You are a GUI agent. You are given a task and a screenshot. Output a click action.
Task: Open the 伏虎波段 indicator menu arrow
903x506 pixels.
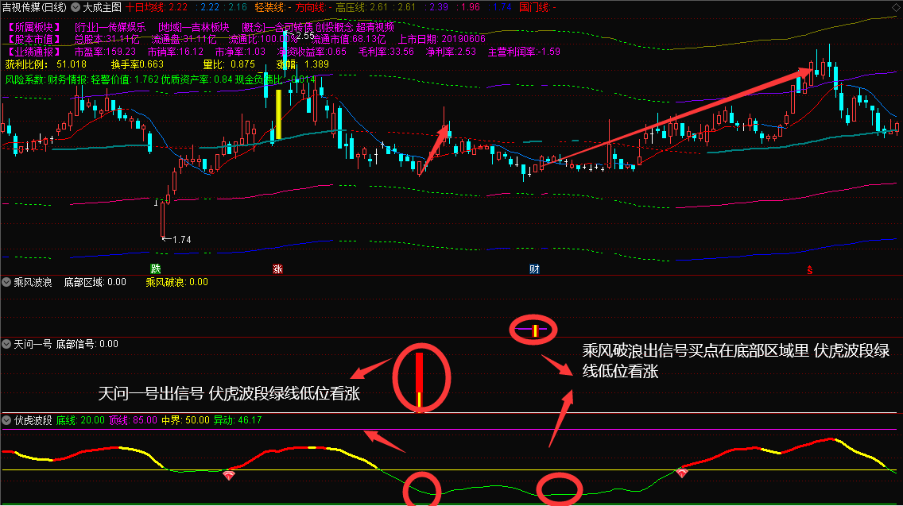click(x=7, y=420)
